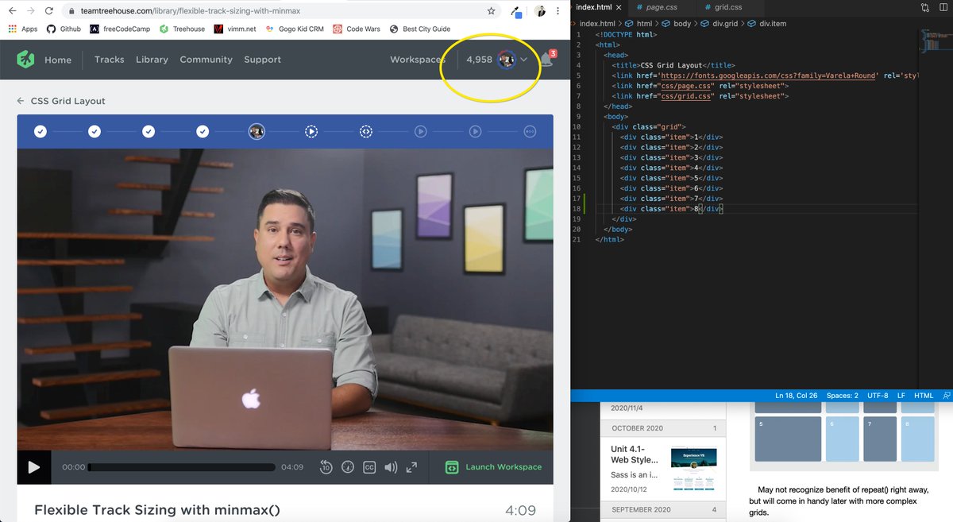
Task: Open the first completed course step
Action: click(41, 131)
